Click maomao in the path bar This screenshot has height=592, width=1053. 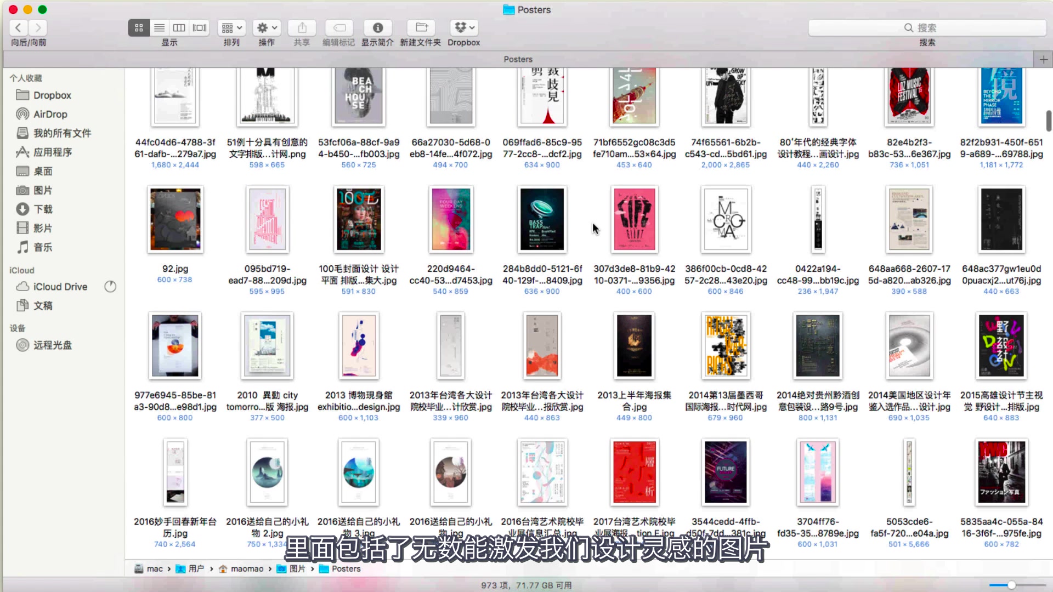tap(241, 569)
